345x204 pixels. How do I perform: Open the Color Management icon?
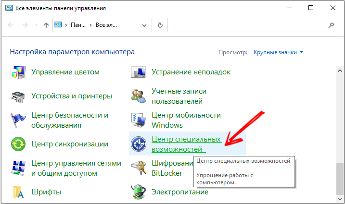point(18,73)
